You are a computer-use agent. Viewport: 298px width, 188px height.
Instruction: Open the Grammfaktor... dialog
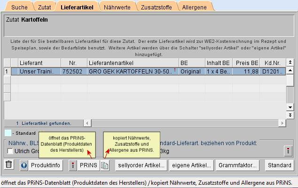point(237,165)
